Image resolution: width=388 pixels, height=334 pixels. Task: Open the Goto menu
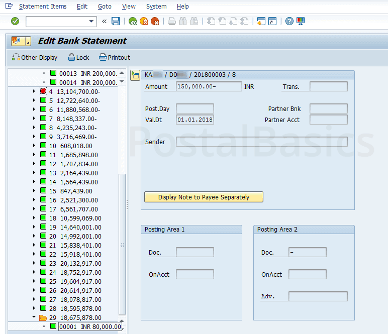105,7
